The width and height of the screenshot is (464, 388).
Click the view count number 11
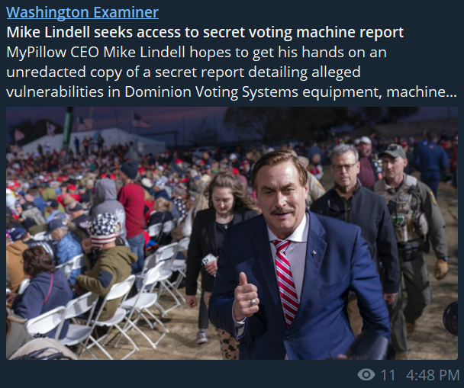tap(388, 375)
